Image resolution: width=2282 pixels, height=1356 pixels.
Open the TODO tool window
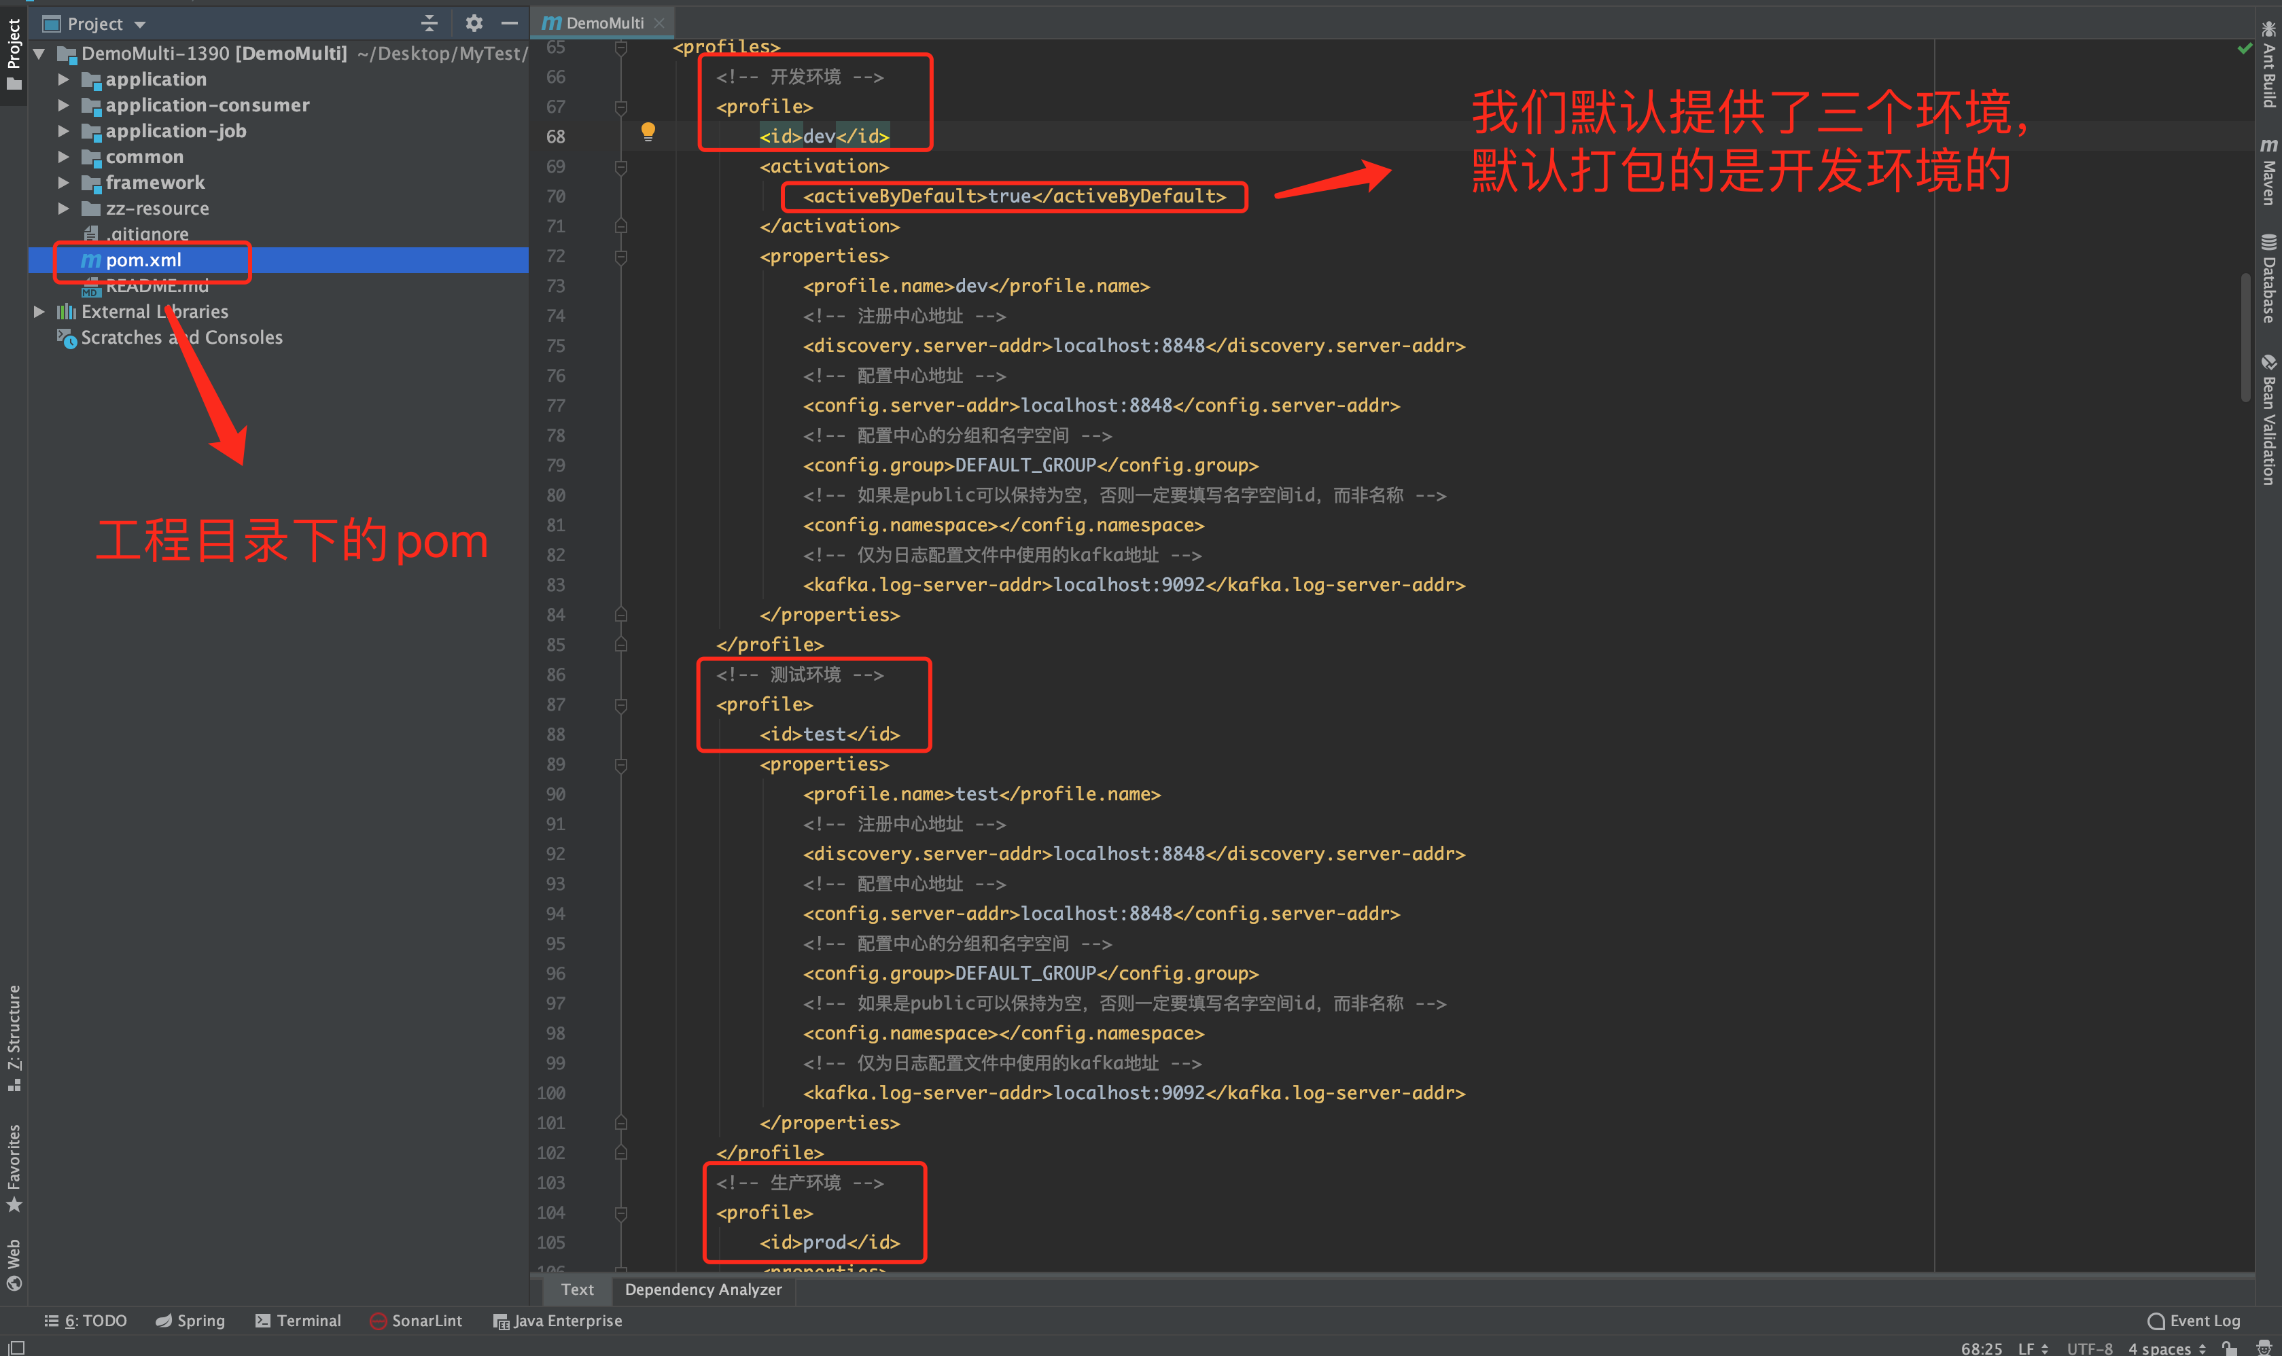click(x=85, y=1321)
